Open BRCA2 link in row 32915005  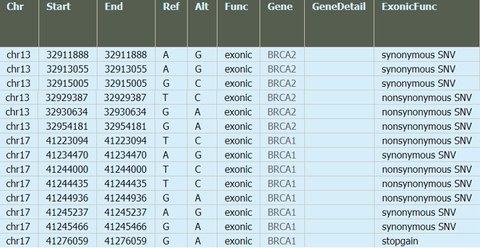click(x=282, y=84)
